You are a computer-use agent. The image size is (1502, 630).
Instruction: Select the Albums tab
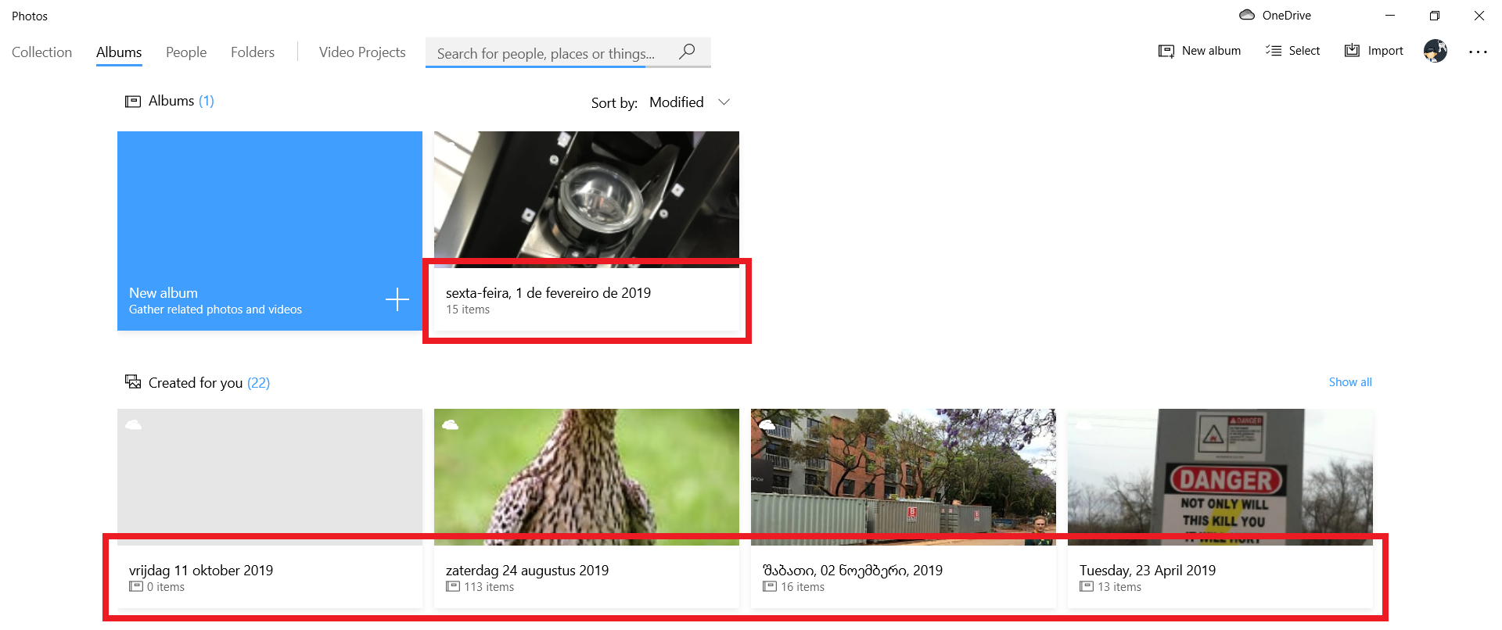tap(119, 52)
